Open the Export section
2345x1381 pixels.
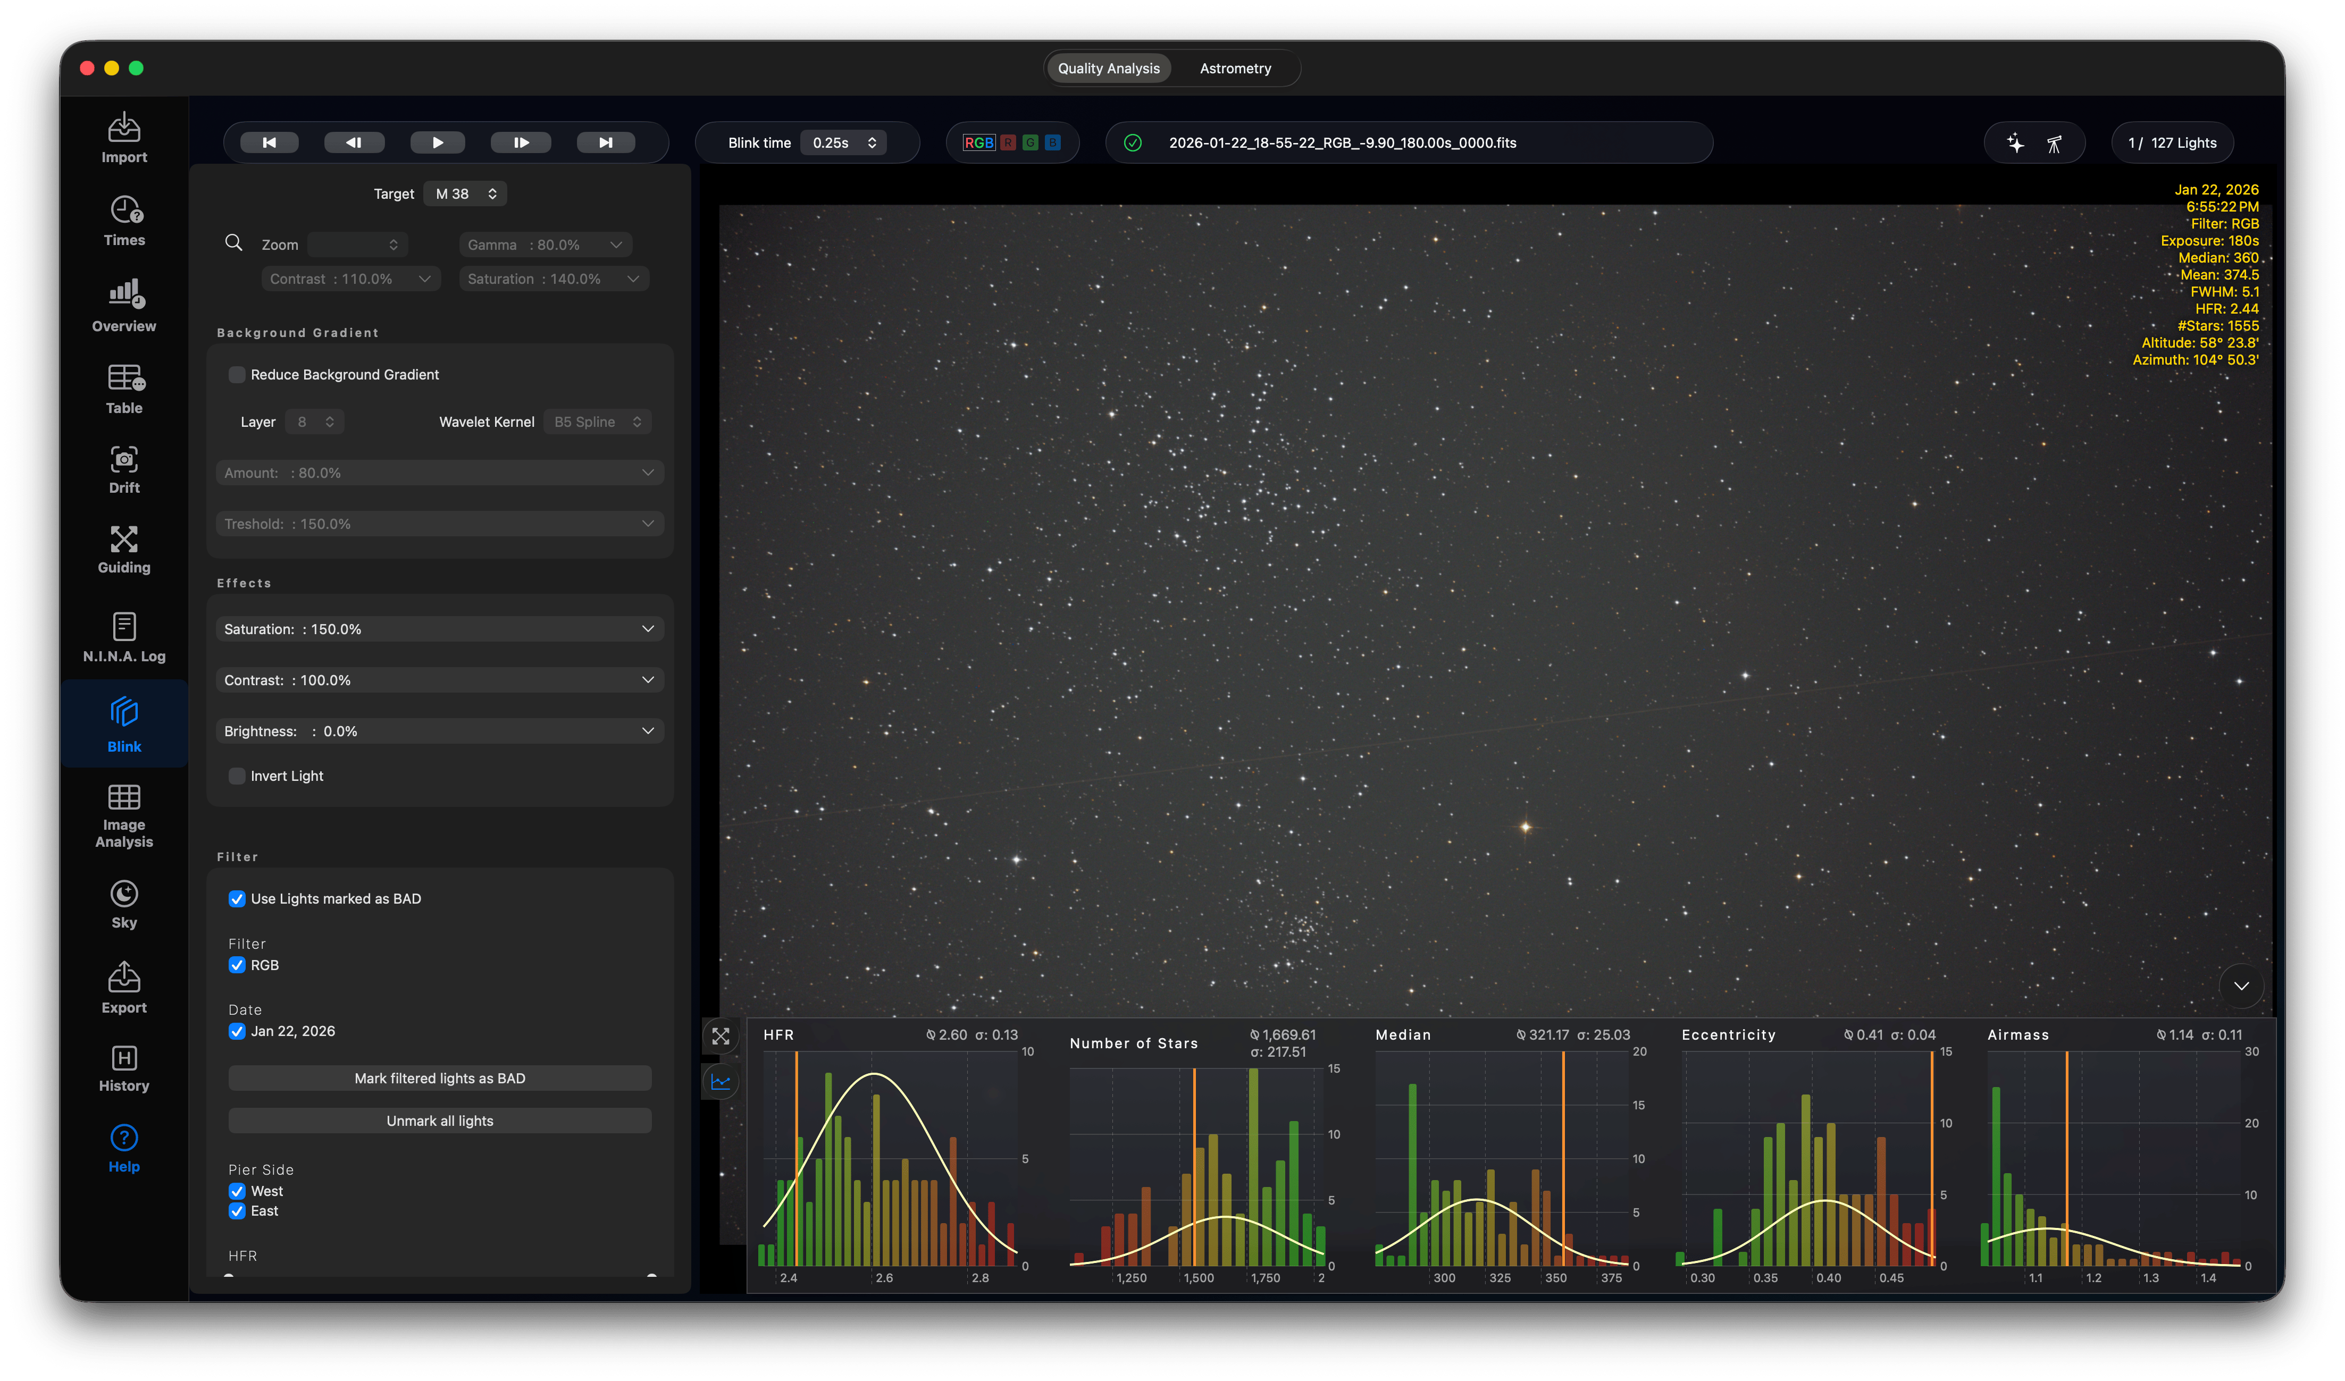(x=124, y=988)
